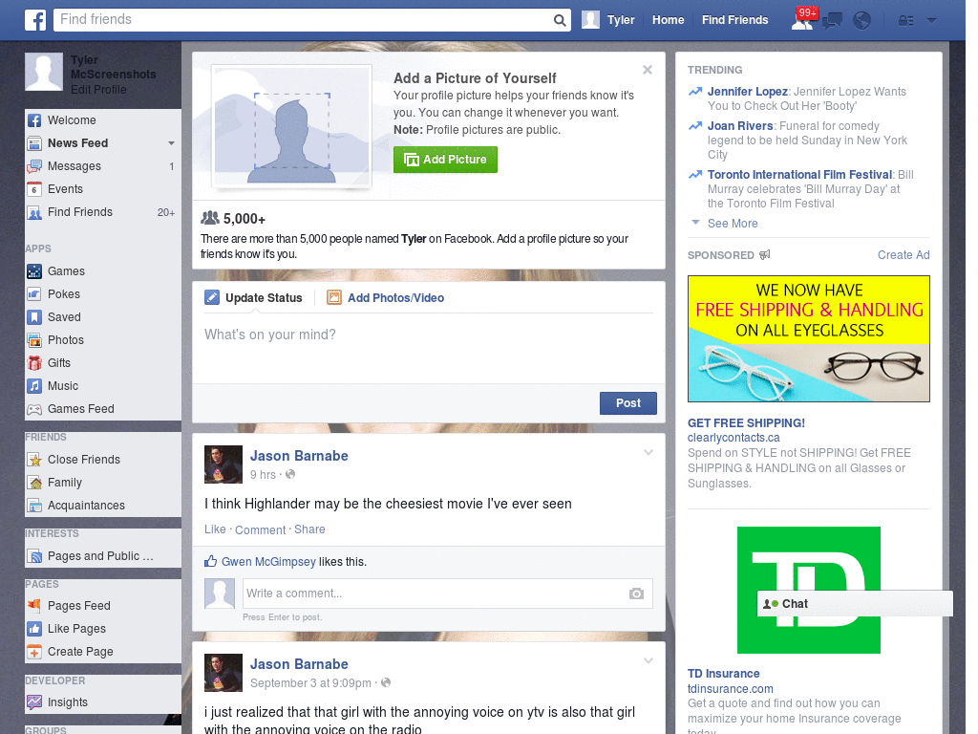Open the News Feed sort dropdown
This screenshot has height=734, width=978.
coord(169,142)
